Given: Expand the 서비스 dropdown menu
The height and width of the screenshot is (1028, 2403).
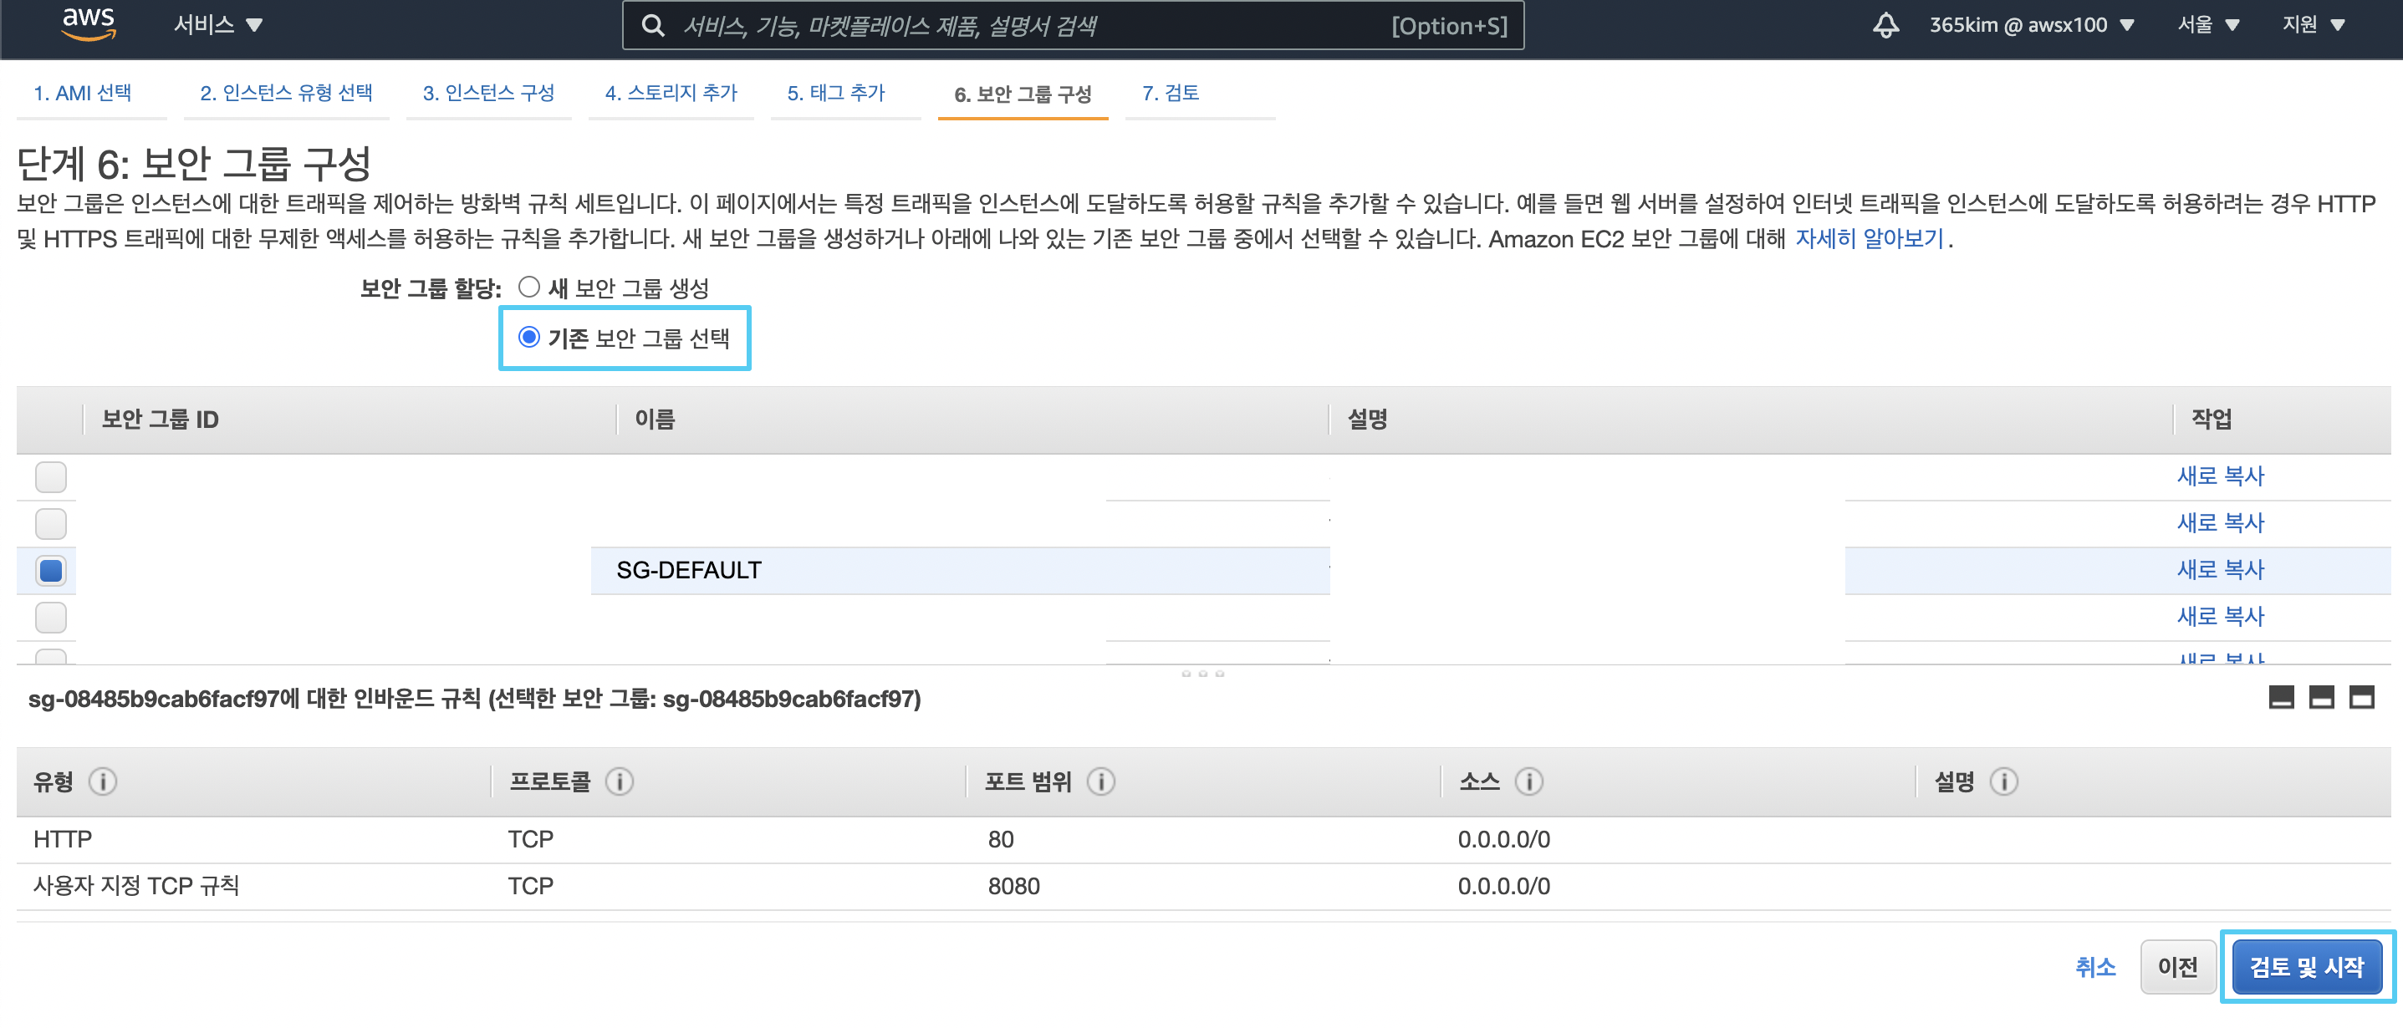Looking at the screenshot, I should pyautogui.click(x=218, y=25).
